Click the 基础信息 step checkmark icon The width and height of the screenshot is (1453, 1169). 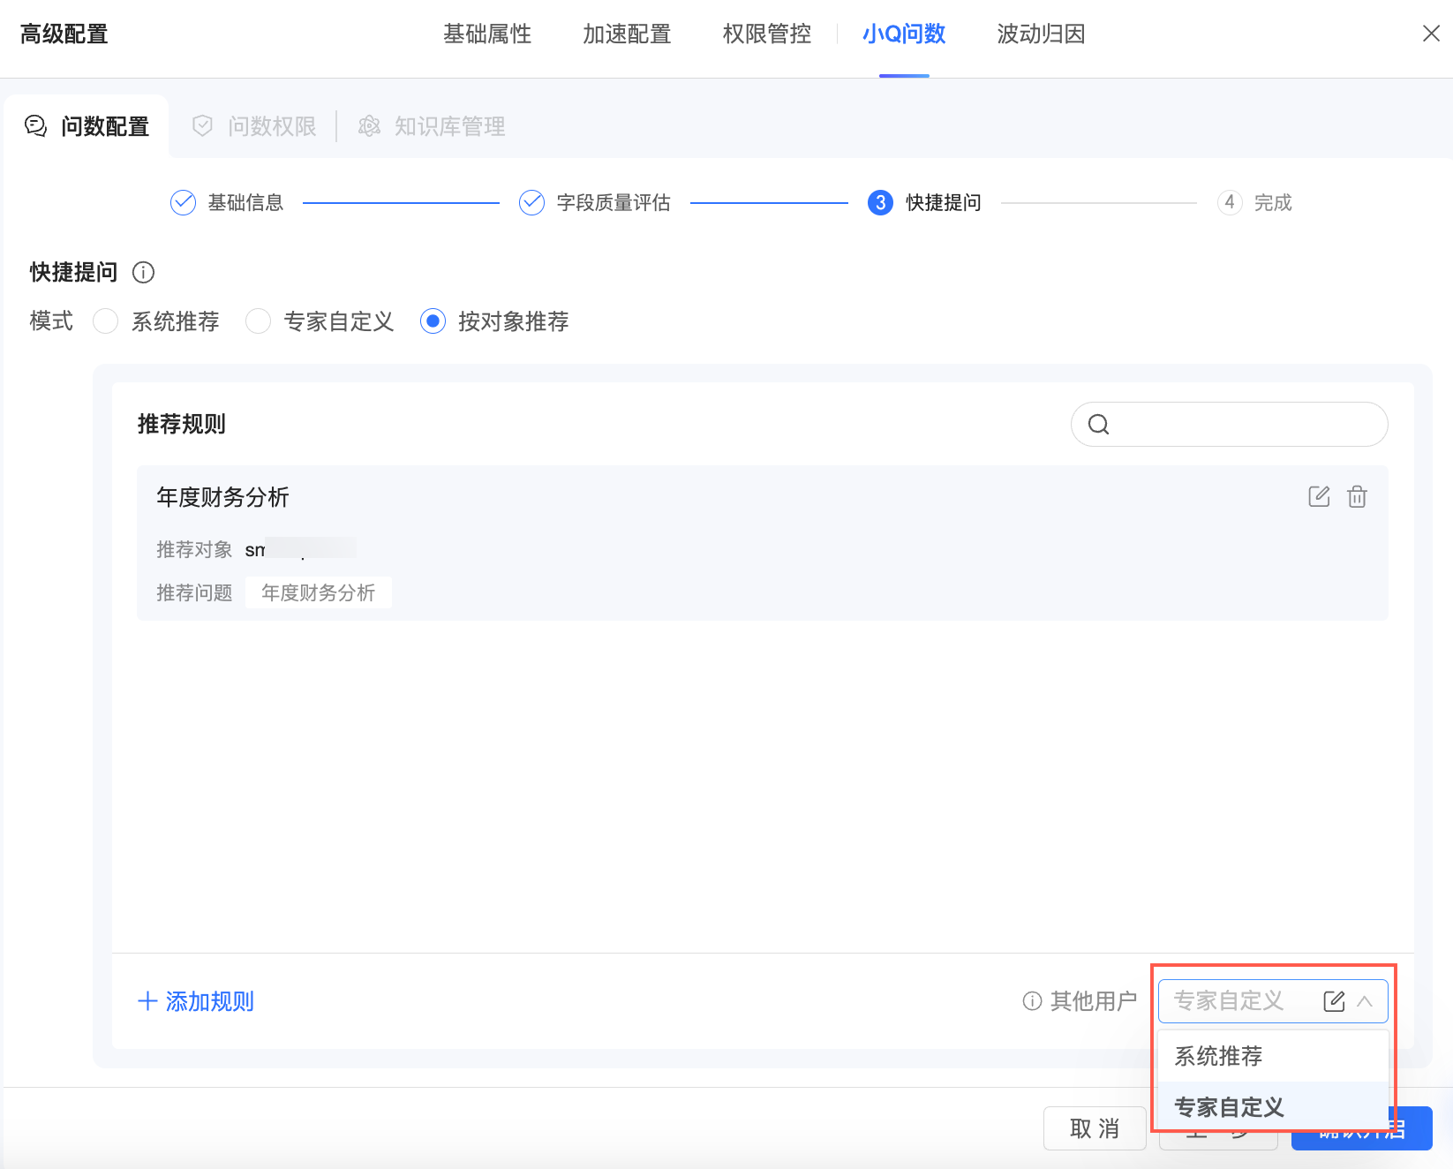tap(183, 203)
